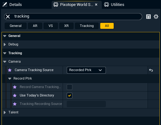The width and height of the screenshot is (161, 125).
Task: Click the star beside Tracking Recording Source
Action: (15, 104)
